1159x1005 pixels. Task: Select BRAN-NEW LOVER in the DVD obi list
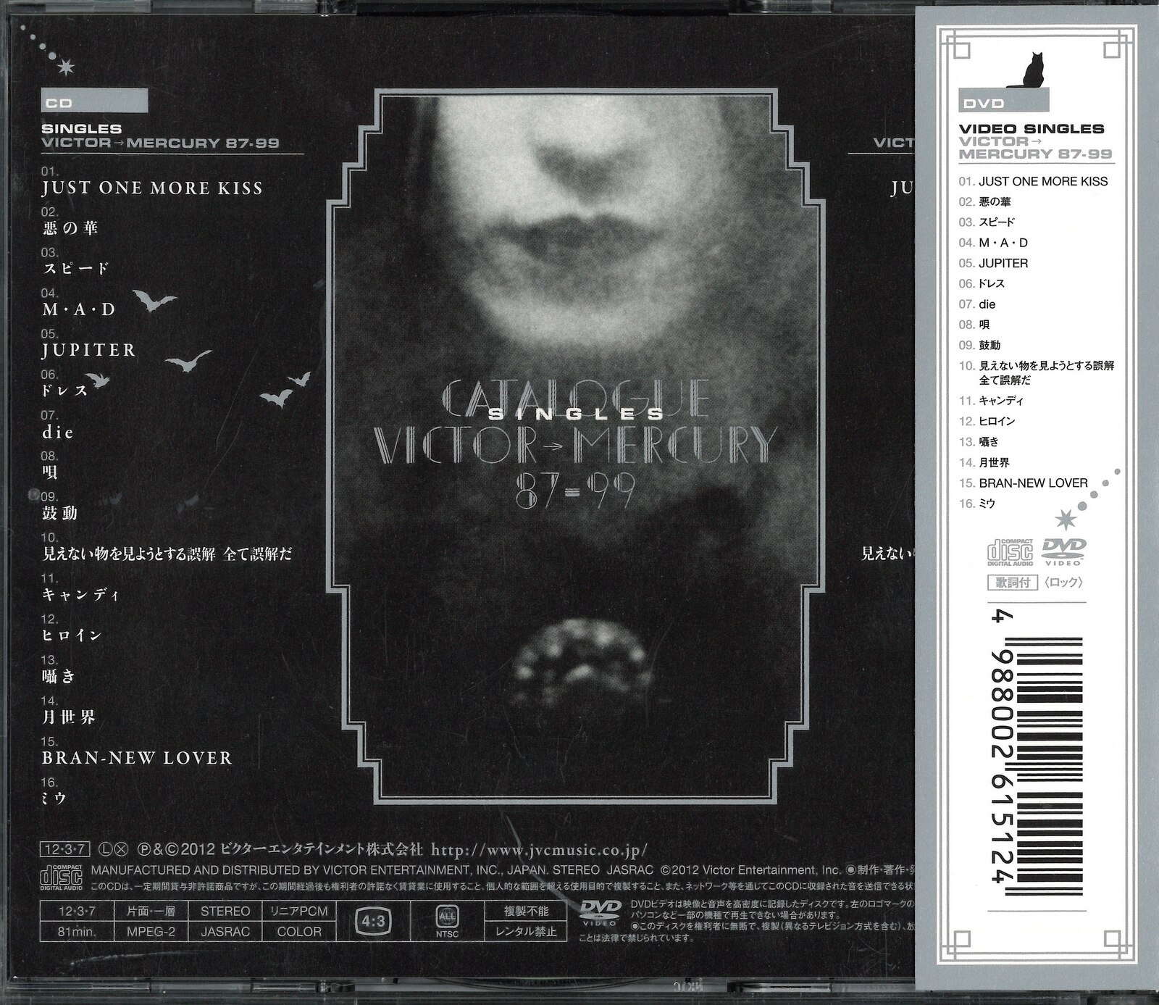click(1033, 483)
